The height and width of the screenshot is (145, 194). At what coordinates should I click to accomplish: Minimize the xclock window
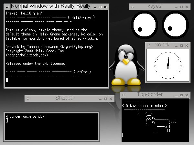point(177,46)
